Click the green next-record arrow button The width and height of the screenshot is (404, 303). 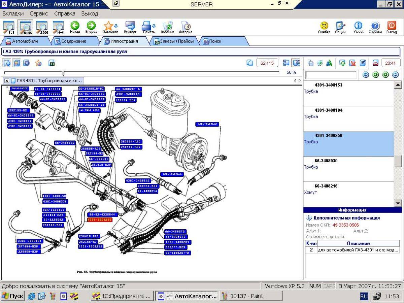click(x=385, y=75)
